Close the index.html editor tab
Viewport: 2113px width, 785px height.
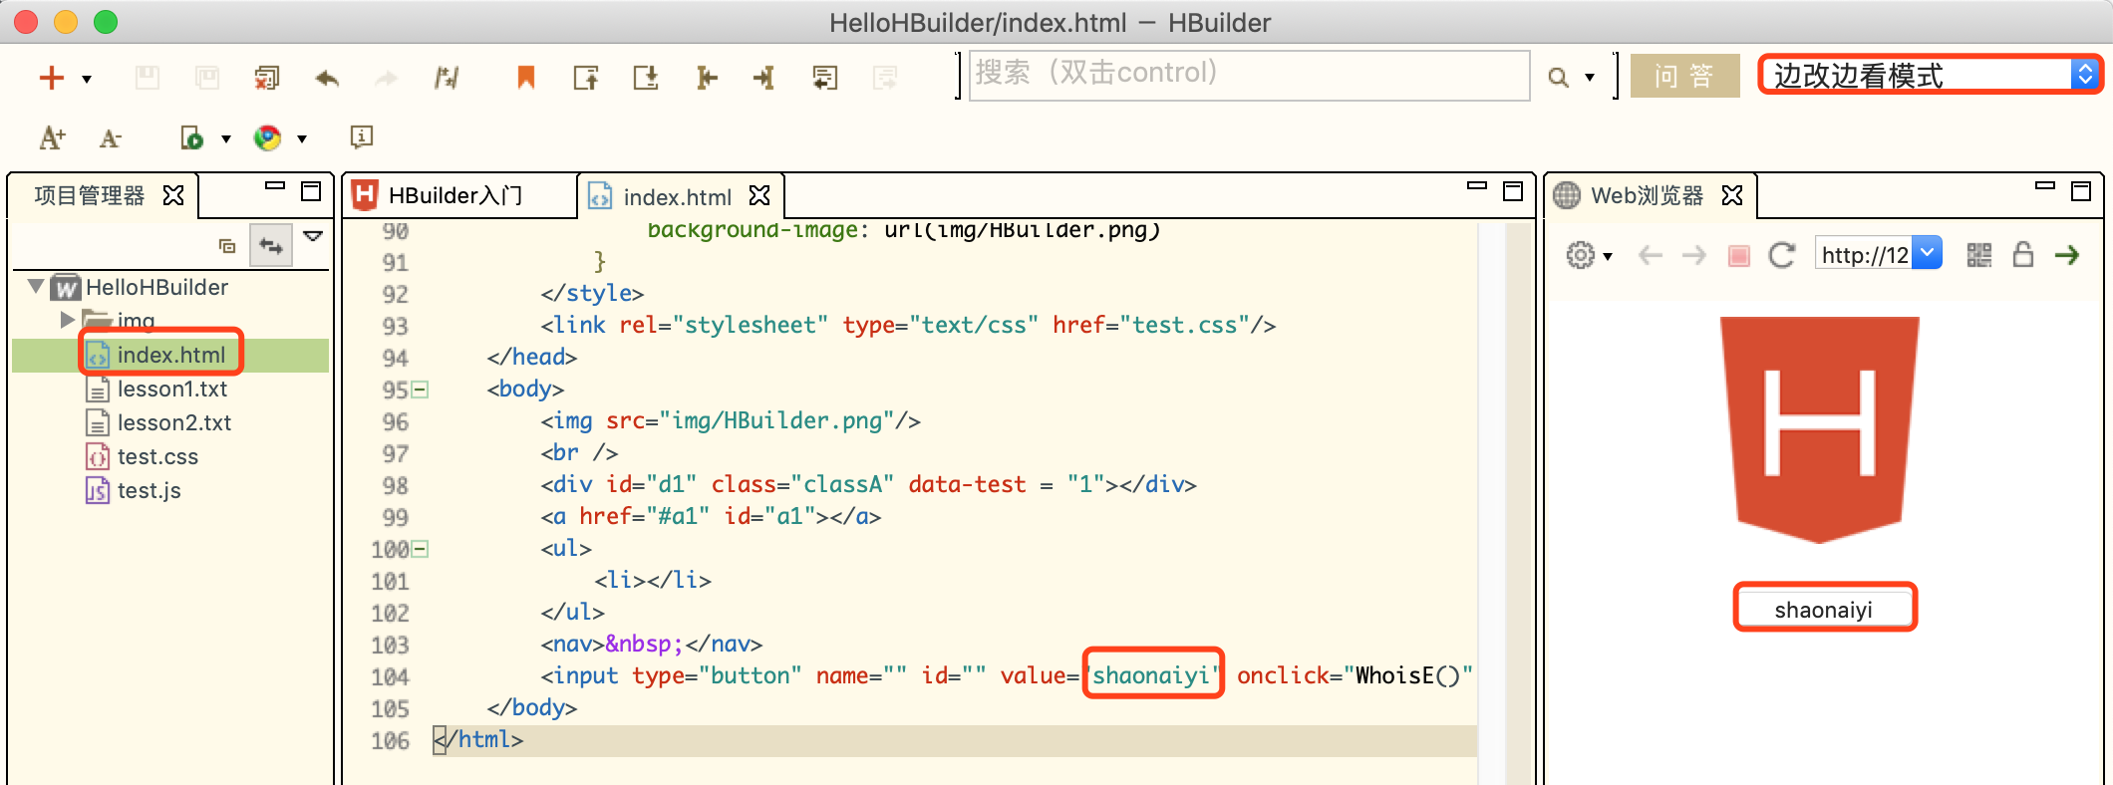point(759,195)
